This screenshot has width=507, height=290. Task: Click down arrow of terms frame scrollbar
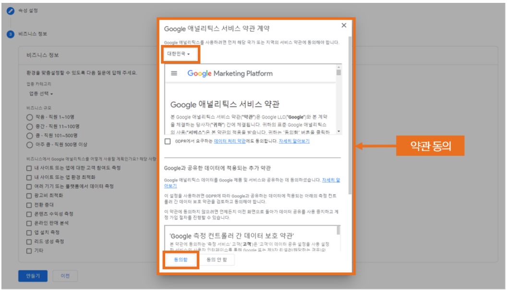pyautogui.click(x=338, y=131)
